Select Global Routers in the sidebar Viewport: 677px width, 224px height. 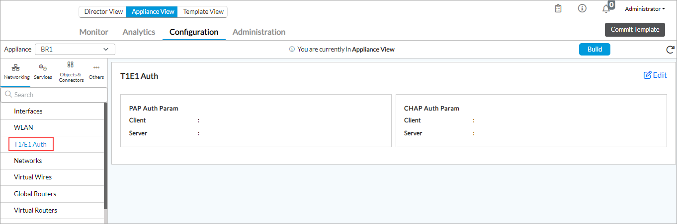(x=52, y=194)
